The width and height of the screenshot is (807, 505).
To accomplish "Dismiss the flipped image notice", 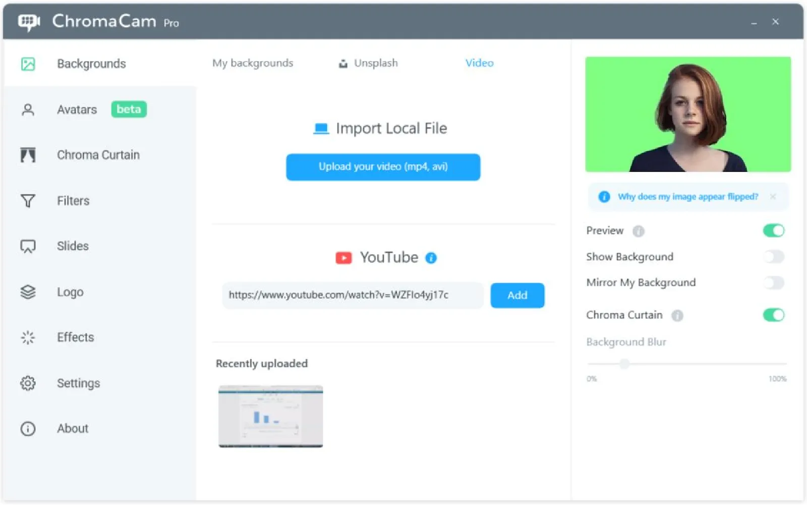I will click(773, 197).
